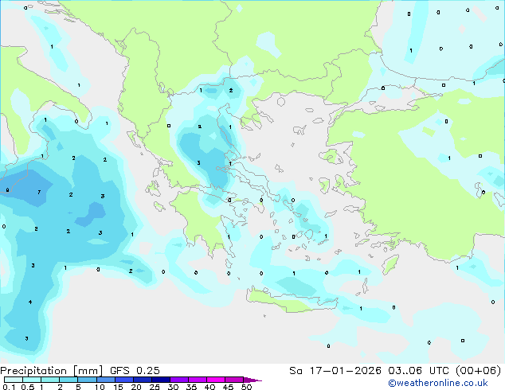Screen dimensions: 505x390
Task: Click the legend label '25'
Action: coord(155,387)
